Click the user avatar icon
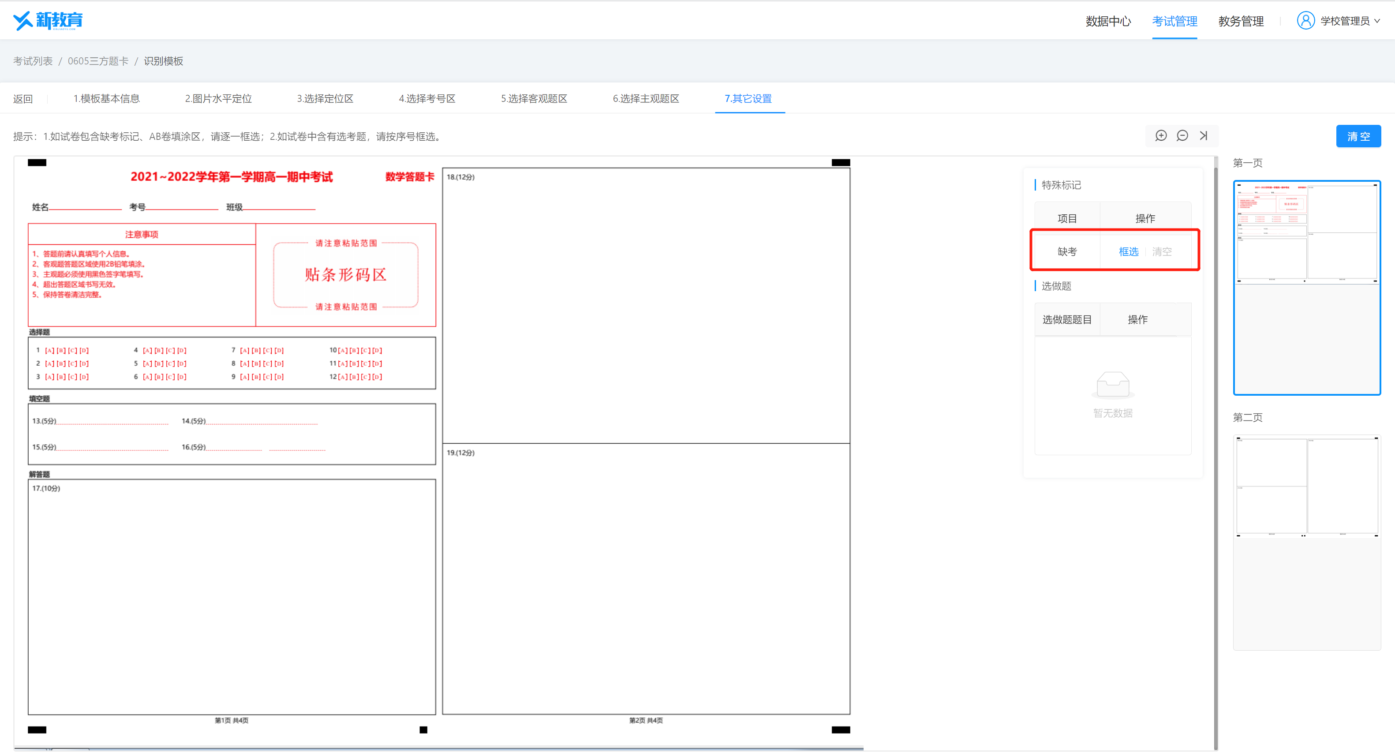This screenshot has width=1395, height=753. tap(1305, 21)
